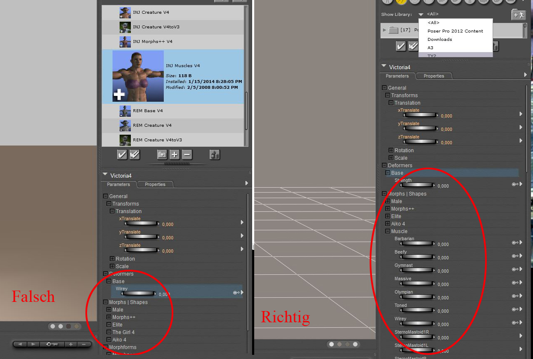Toggle animation keyframe icon for Olympian dial
This screenshot has width=533, height=359.
(x=514, y=296)
